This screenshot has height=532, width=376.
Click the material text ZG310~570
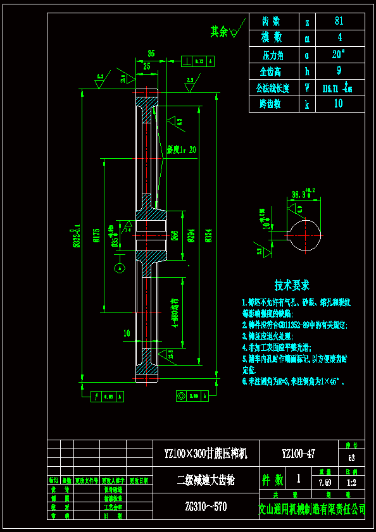pos(206,507)
